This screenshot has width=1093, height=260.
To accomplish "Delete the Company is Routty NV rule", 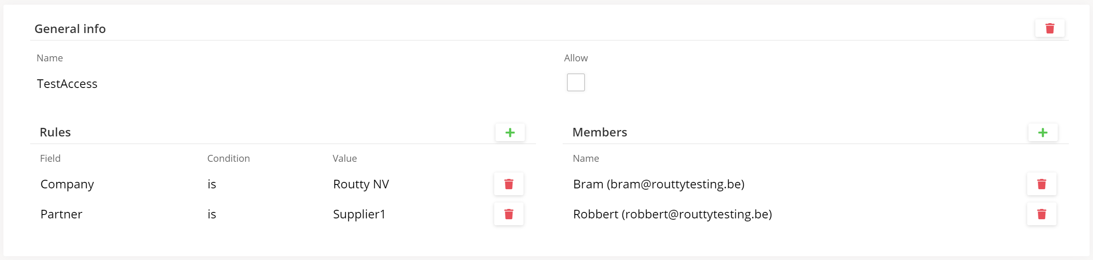I will coord(508,184).
